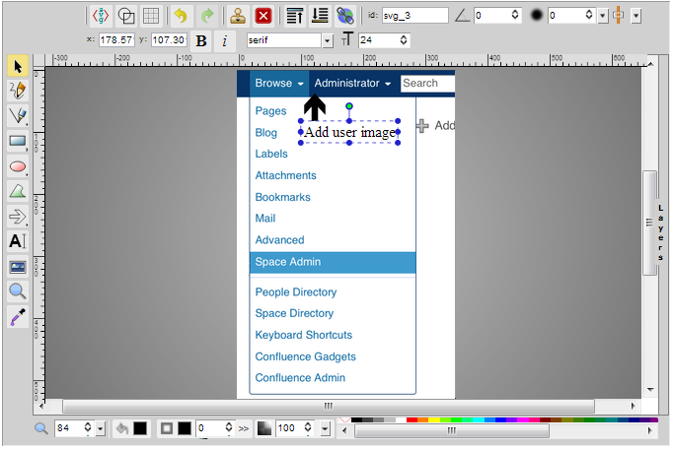Toggle italic text
Viewport: 674px width, 450px height.
pos(225,40)
